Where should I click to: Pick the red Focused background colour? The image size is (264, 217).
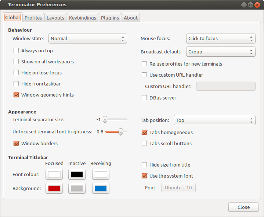[x=54, y=188]
